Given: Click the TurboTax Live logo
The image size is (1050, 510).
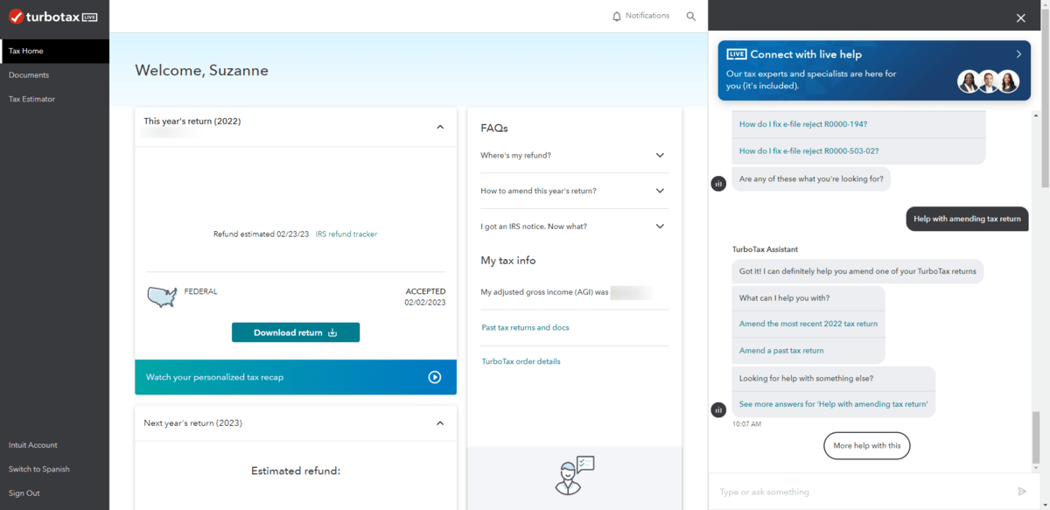Looking at the screenshot, I should click(x=52, y=17).
